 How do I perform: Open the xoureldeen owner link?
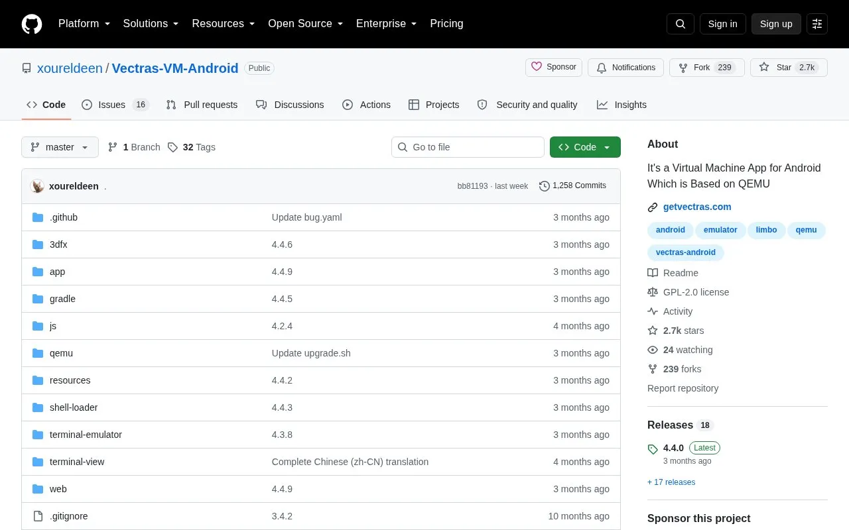[70, 68]
